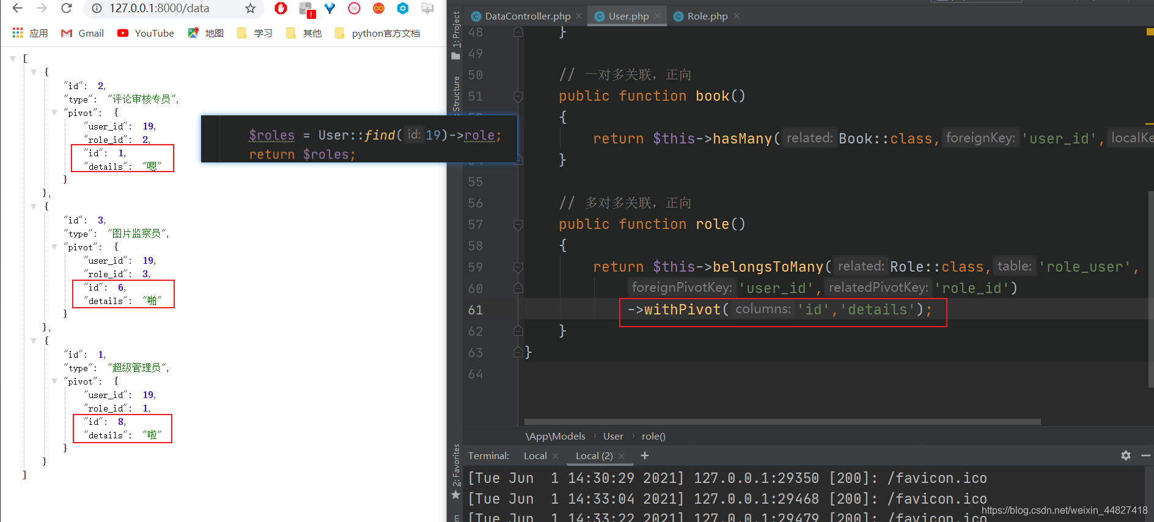Open the 学习 bookmark folder
Image resolution: width=1154 pixels, height=522 pixels.
(x=255, y=33)
